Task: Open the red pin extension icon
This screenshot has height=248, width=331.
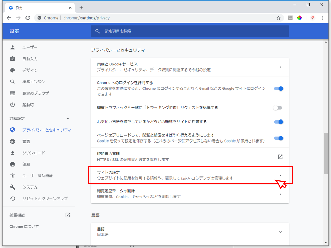Action: point(312,18)
